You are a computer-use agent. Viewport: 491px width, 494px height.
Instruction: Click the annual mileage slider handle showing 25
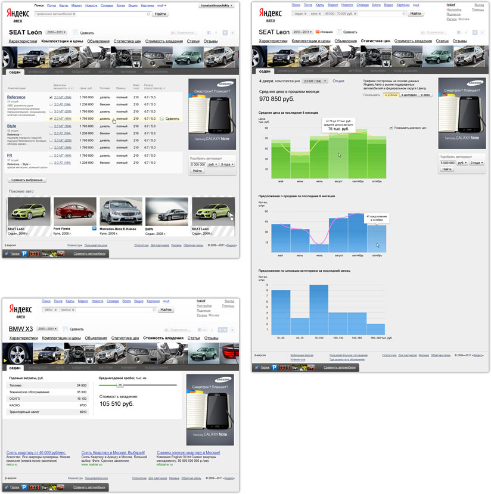(120, 385)
